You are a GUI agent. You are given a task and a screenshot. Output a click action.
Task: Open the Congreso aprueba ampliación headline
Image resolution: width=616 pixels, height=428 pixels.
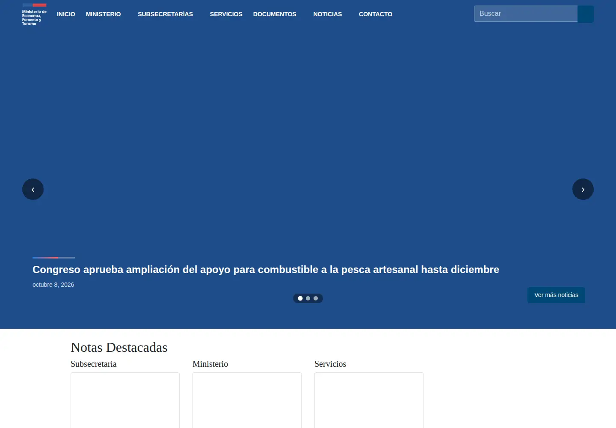[266, 270]
